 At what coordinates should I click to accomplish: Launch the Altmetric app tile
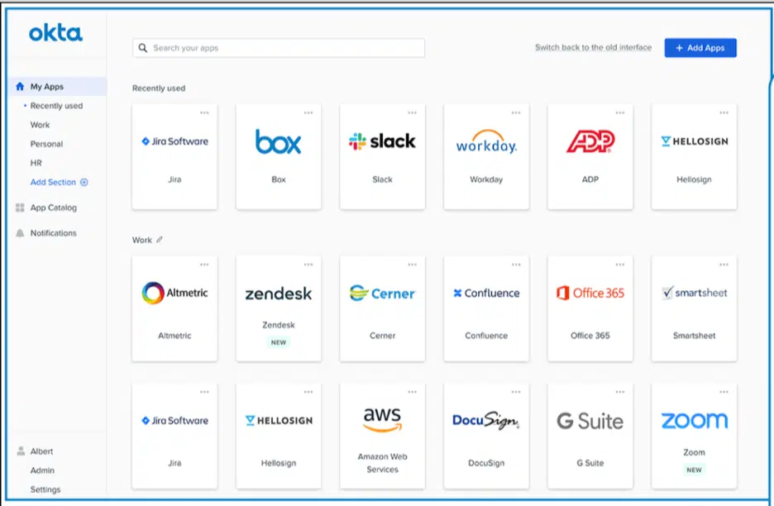pyautogui.click(x=174, y=308)
